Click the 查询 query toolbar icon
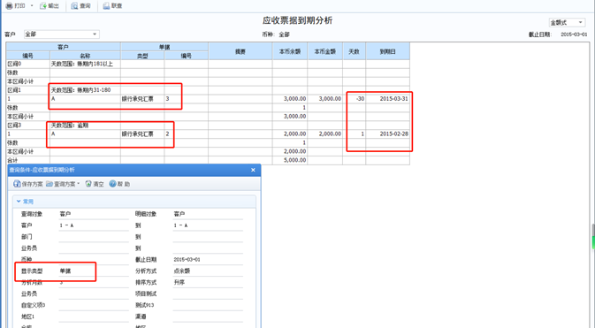This screenshot has height=328, width=595. pos(75,5)
